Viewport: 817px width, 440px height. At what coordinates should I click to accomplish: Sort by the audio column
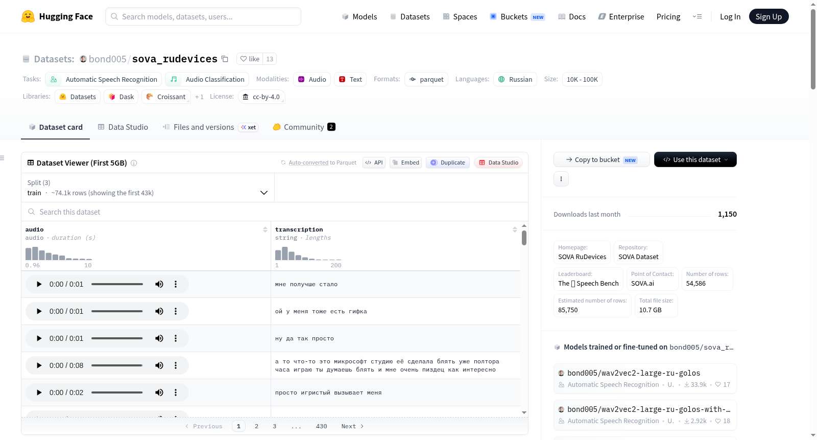click(265, 230)
